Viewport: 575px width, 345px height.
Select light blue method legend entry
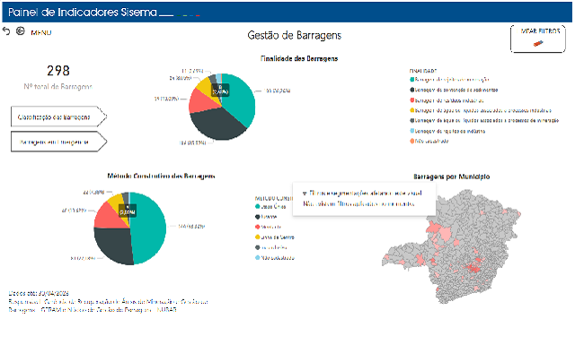point(275,257)
